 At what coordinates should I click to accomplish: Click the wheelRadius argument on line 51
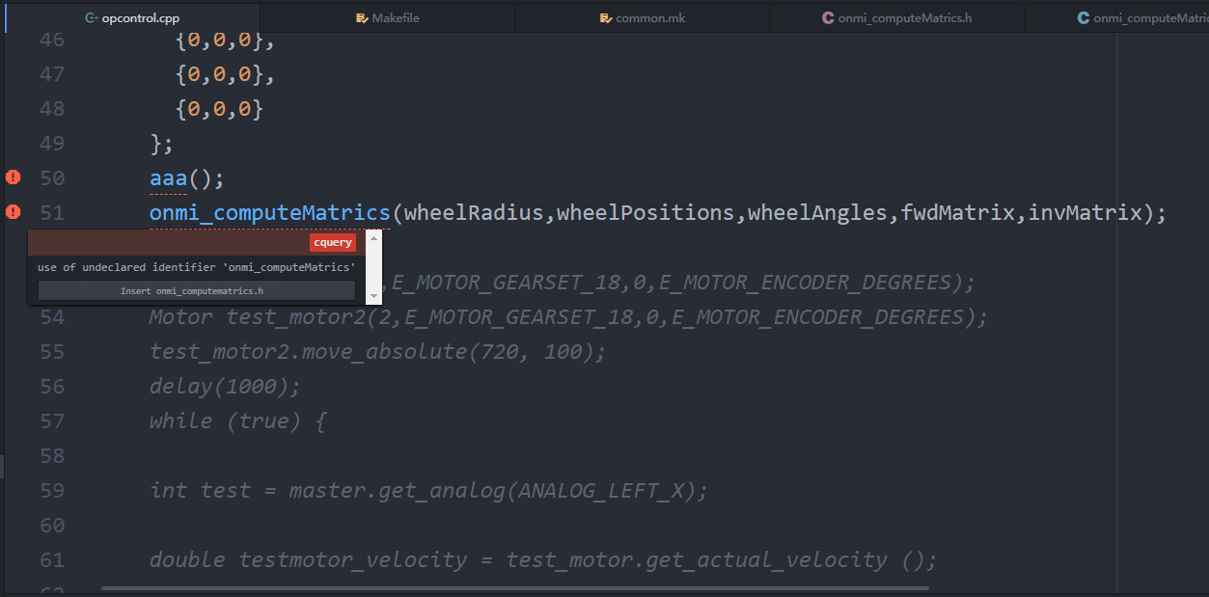474,213
